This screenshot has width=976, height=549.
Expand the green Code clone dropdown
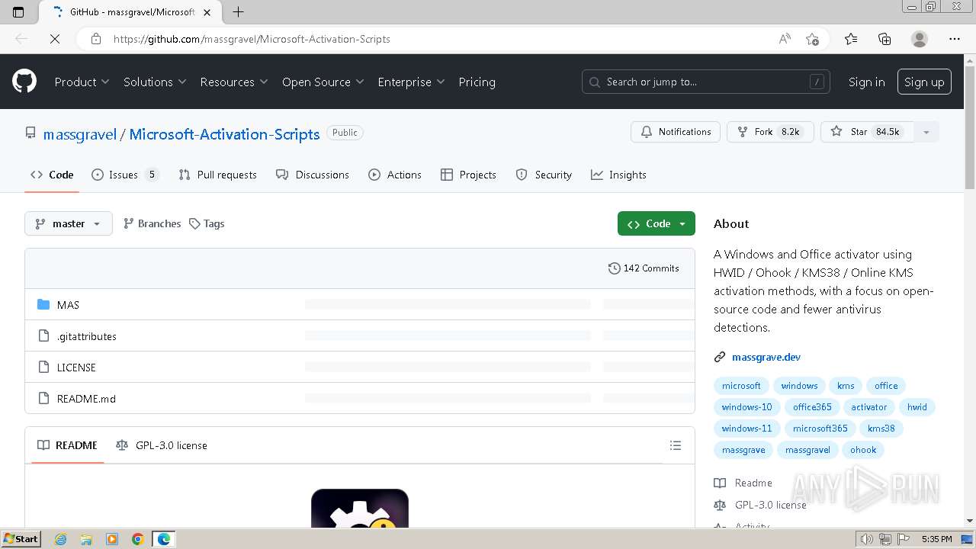click(657, 223)
